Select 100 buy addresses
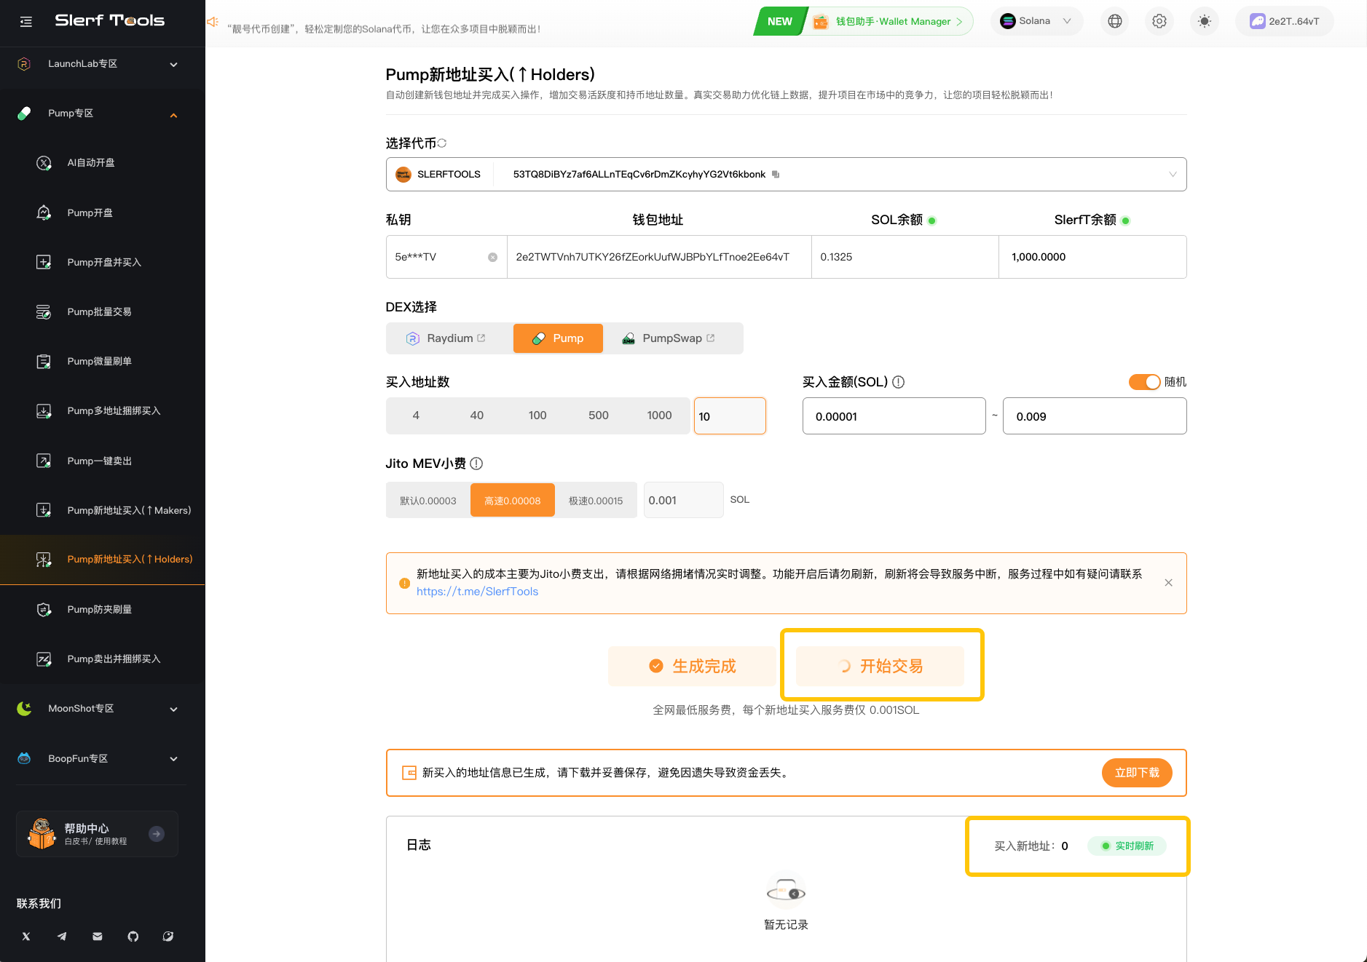 pos(537,416)
